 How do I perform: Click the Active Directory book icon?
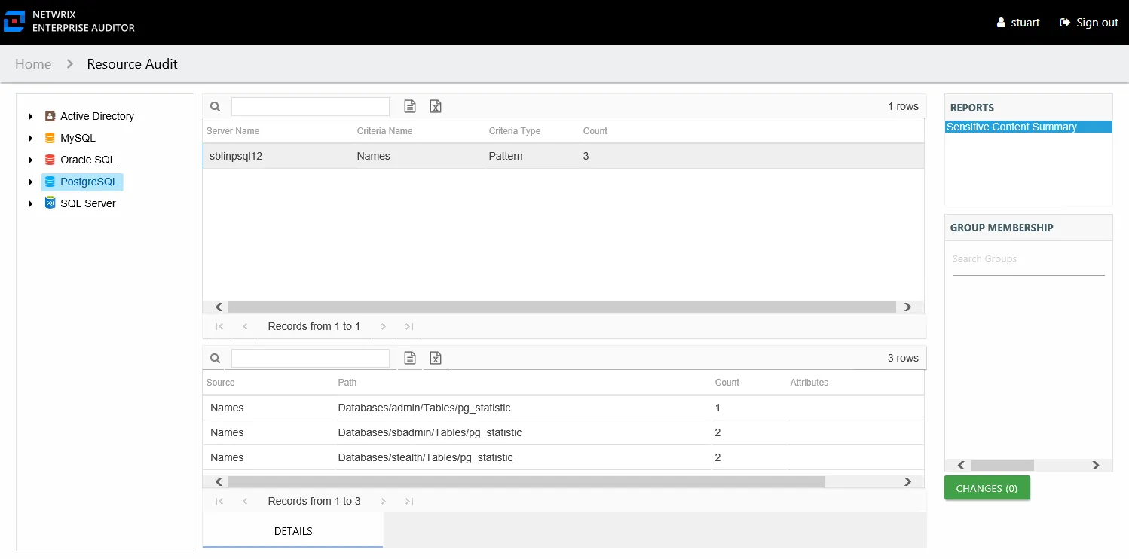pyautogui.click(x=50, y=116)
